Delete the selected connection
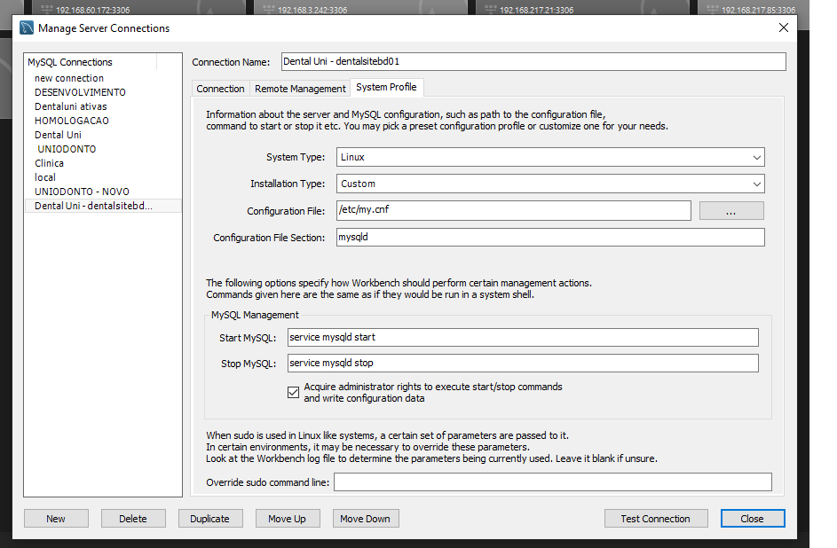 (133, 519)
